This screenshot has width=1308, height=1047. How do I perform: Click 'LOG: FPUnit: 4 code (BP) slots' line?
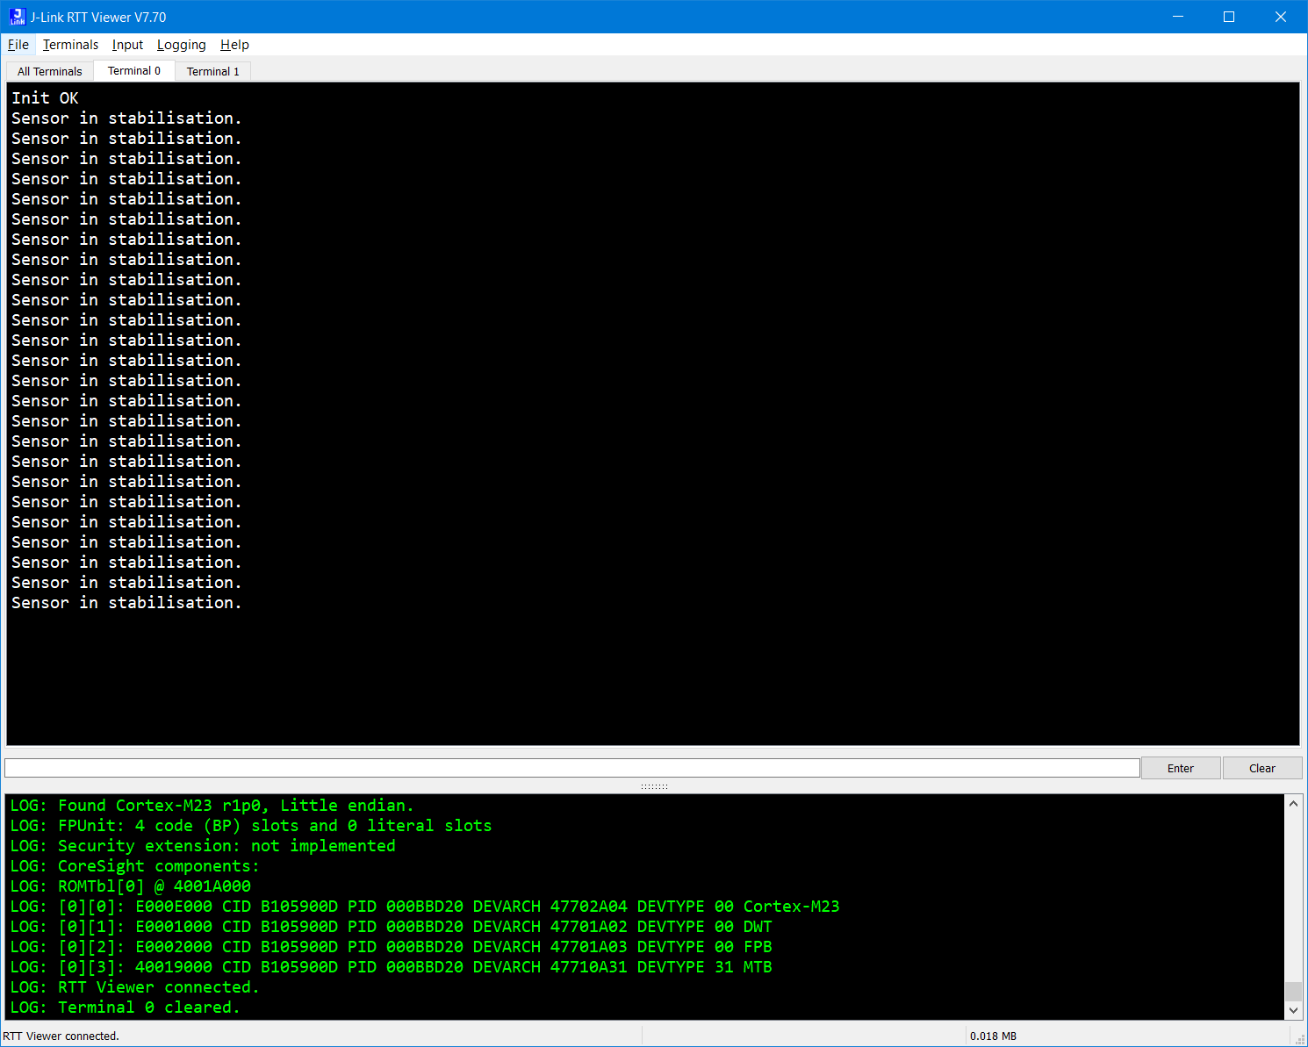251,826
